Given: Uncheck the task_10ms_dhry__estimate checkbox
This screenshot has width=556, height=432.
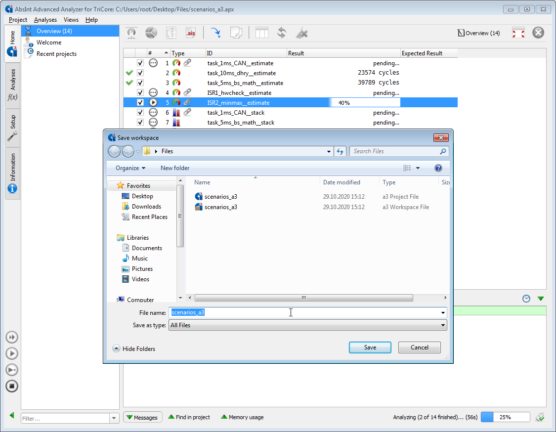Looking at the screenshot, I should [140, 73].
